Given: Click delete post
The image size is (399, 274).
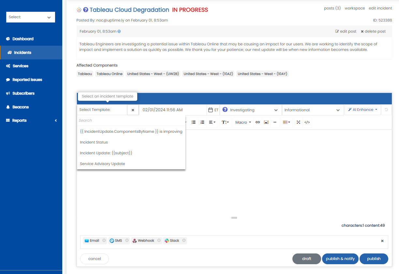Looking at the screenshot, I should tap(373, 31).
